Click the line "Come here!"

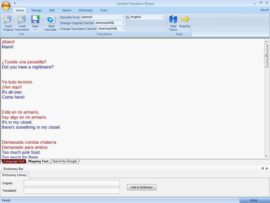point(13,97)
